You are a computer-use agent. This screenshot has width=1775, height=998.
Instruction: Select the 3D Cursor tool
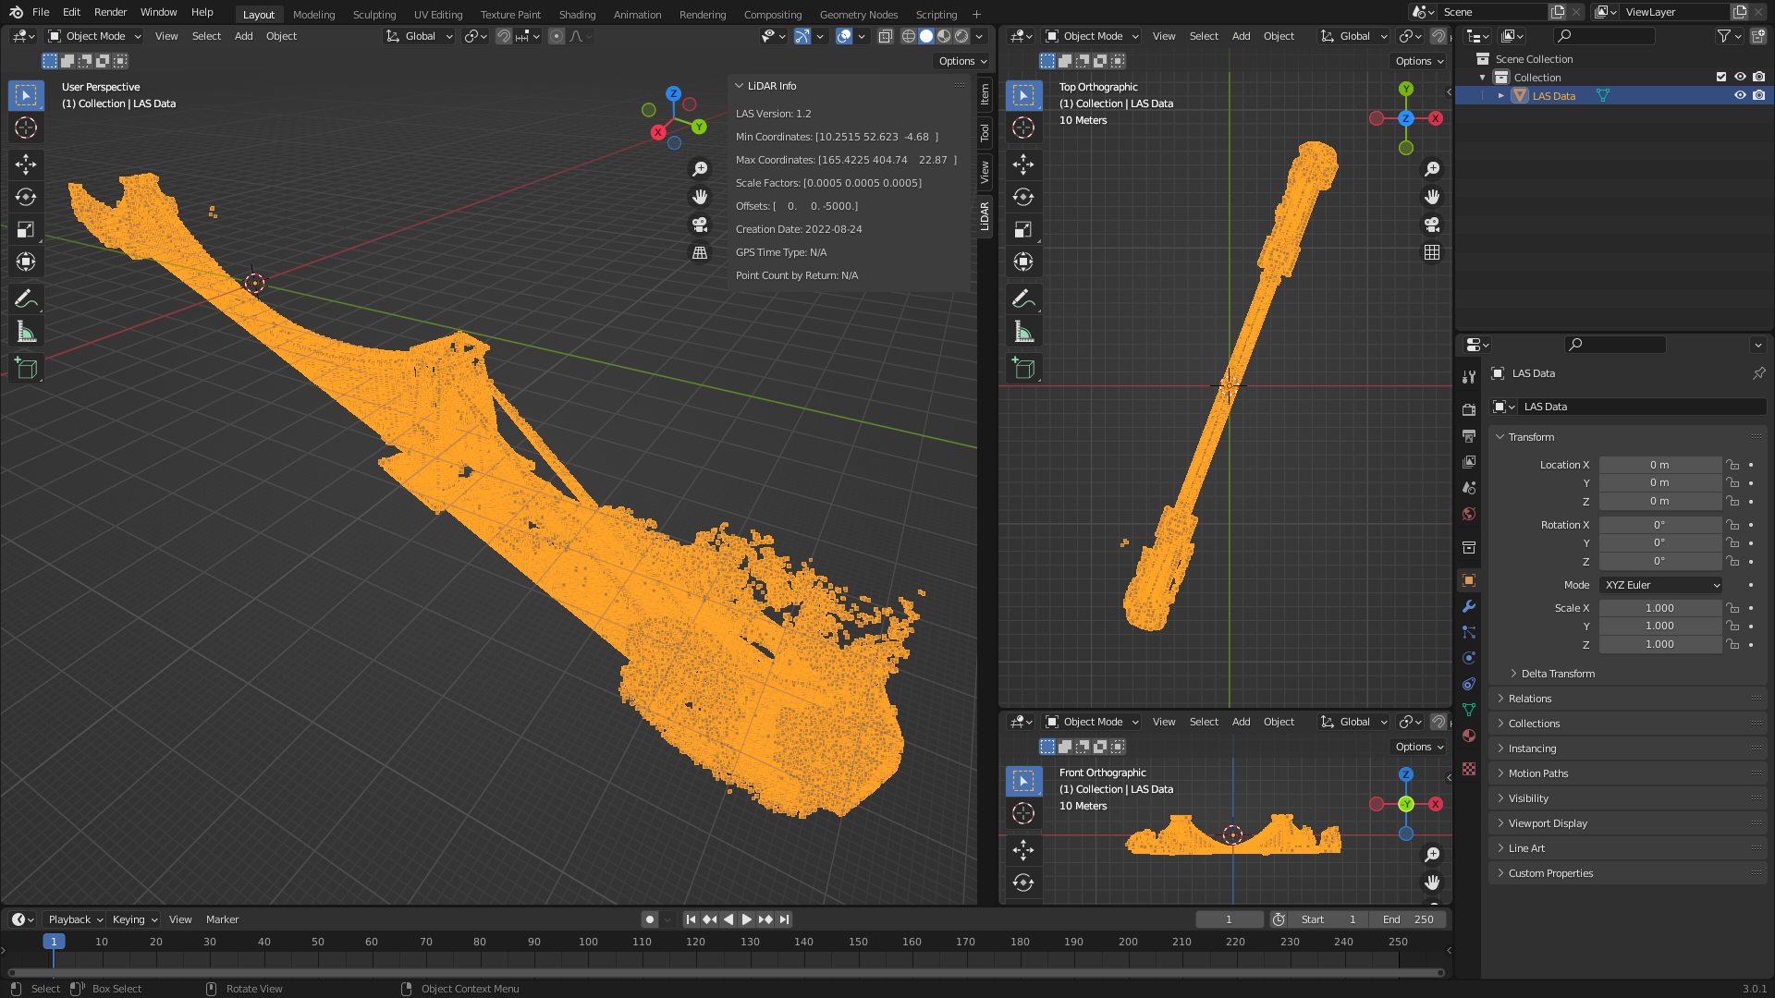click(x=26, y=128)
